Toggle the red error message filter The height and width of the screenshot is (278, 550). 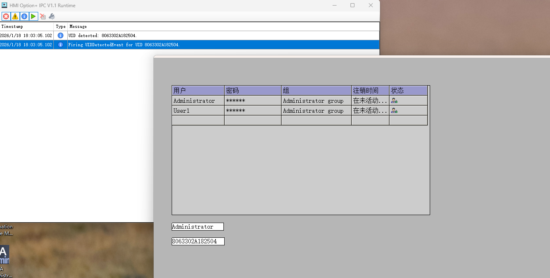[6, 16]
